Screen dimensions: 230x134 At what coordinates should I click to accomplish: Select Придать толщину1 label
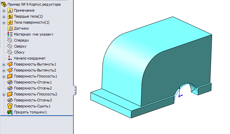click(x=30, y=112)
